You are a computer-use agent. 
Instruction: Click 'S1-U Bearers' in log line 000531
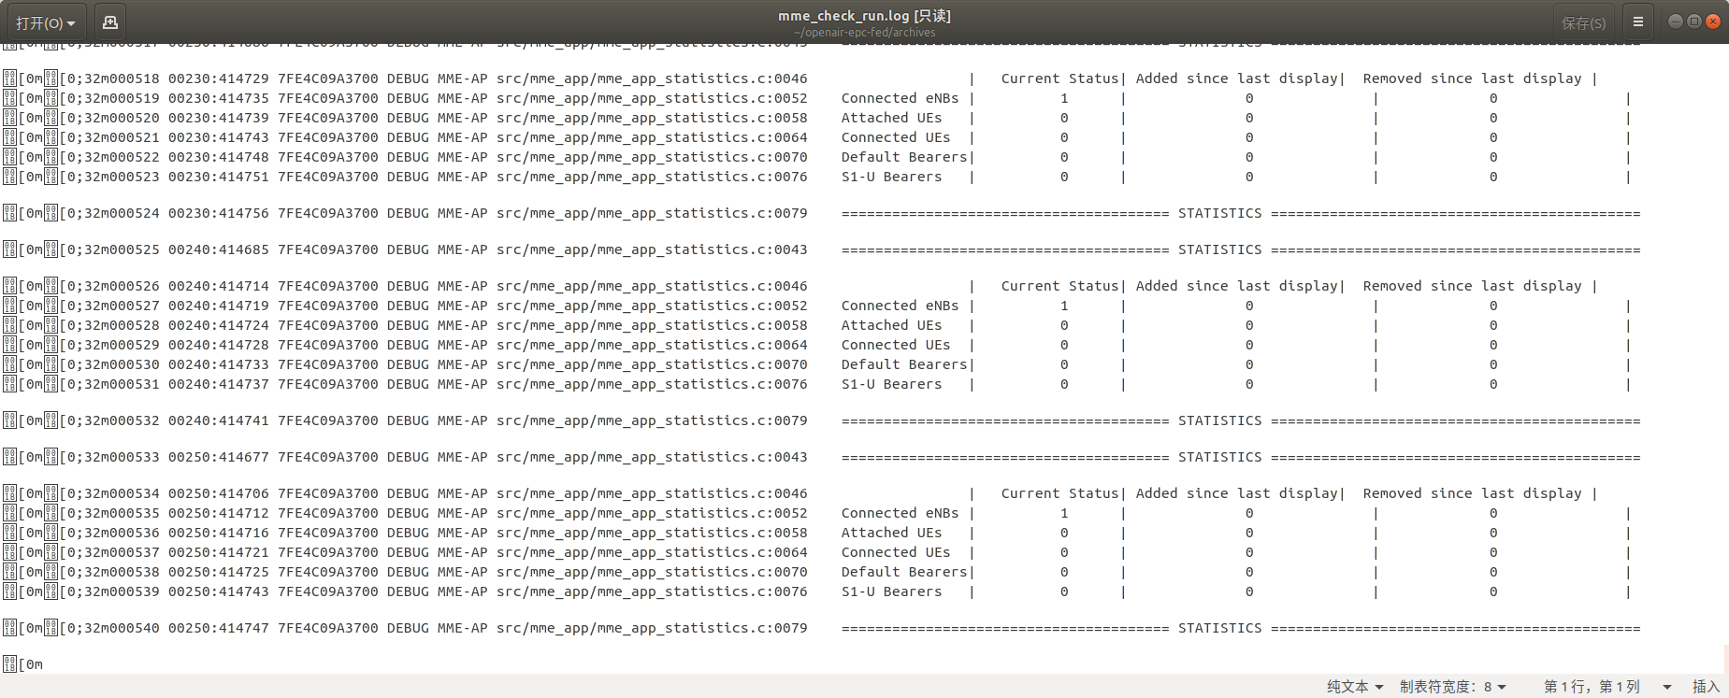pos(891,384)
